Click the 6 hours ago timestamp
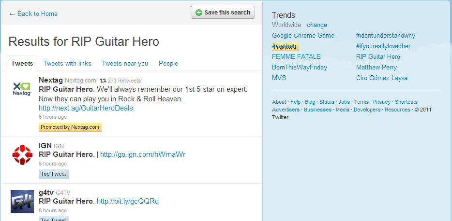The height and width of the screenshot is (221, 452). click(52, 117)
